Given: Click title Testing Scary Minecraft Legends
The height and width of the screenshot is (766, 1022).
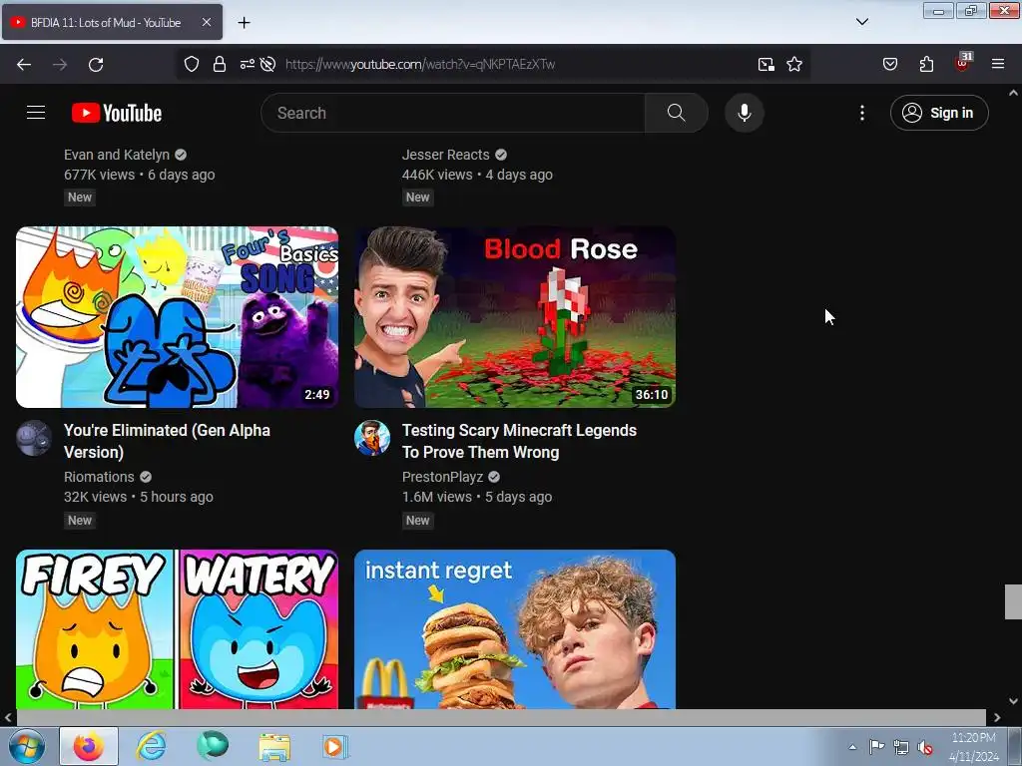Looking at the screenshot, I should click(x=519, y=441).
